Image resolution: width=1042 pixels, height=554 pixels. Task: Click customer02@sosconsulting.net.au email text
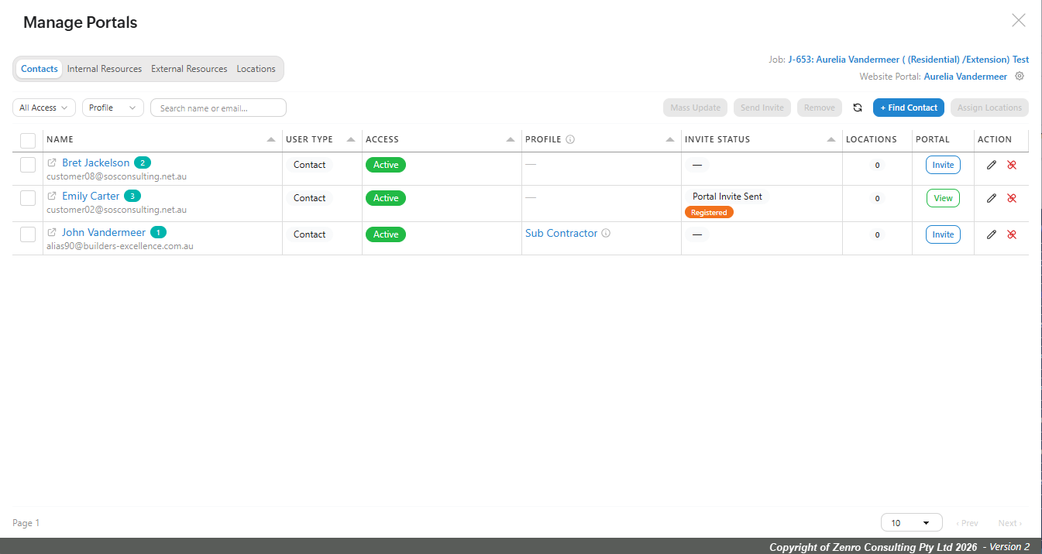click(x=116, y=210)
